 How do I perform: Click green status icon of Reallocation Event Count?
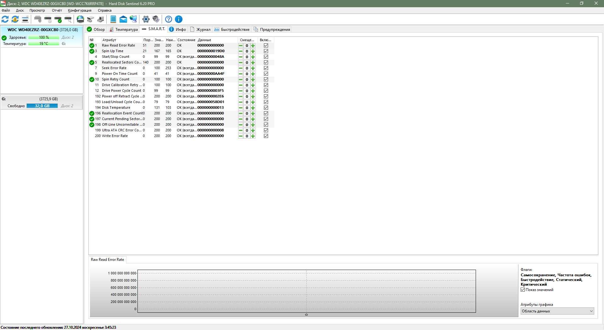pyautogui.click(x=92, y=113)
